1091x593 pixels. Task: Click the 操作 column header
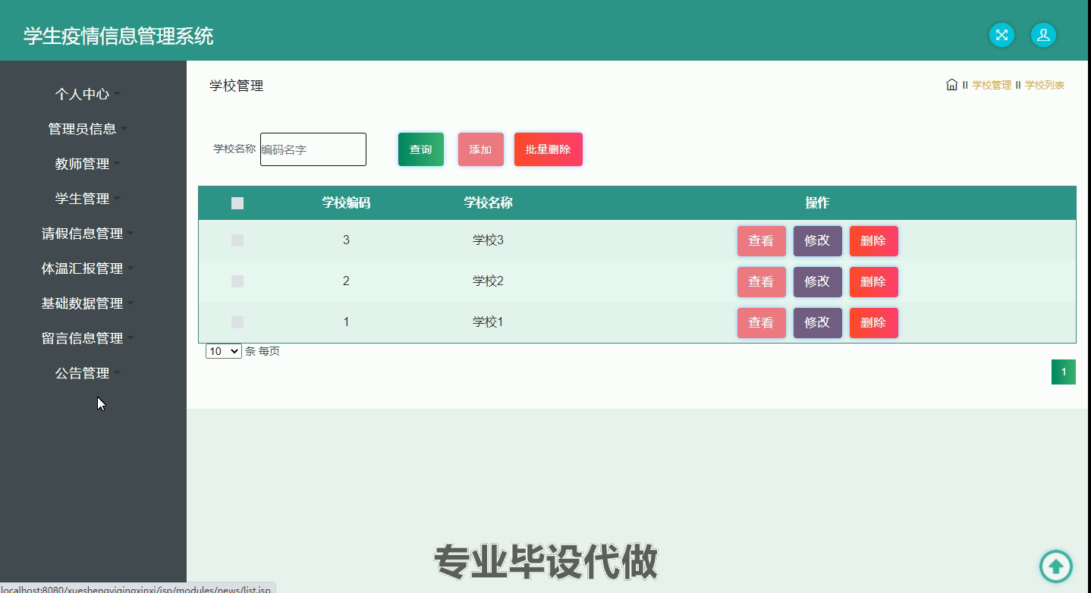coord(817,202)
